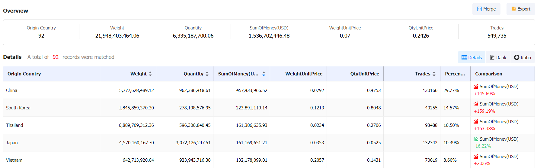Click the Origin Country column header
Image resolution: width=537 pixels, height=168 pixels.
tap(24, 74)
